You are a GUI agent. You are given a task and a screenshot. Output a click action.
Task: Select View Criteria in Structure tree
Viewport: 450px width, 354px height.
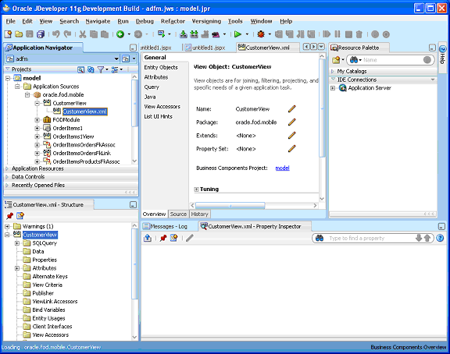tap(48, 285)
